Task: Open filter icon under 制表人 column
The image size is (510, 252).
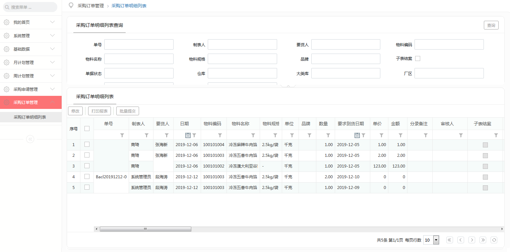Action: point(146,135)
